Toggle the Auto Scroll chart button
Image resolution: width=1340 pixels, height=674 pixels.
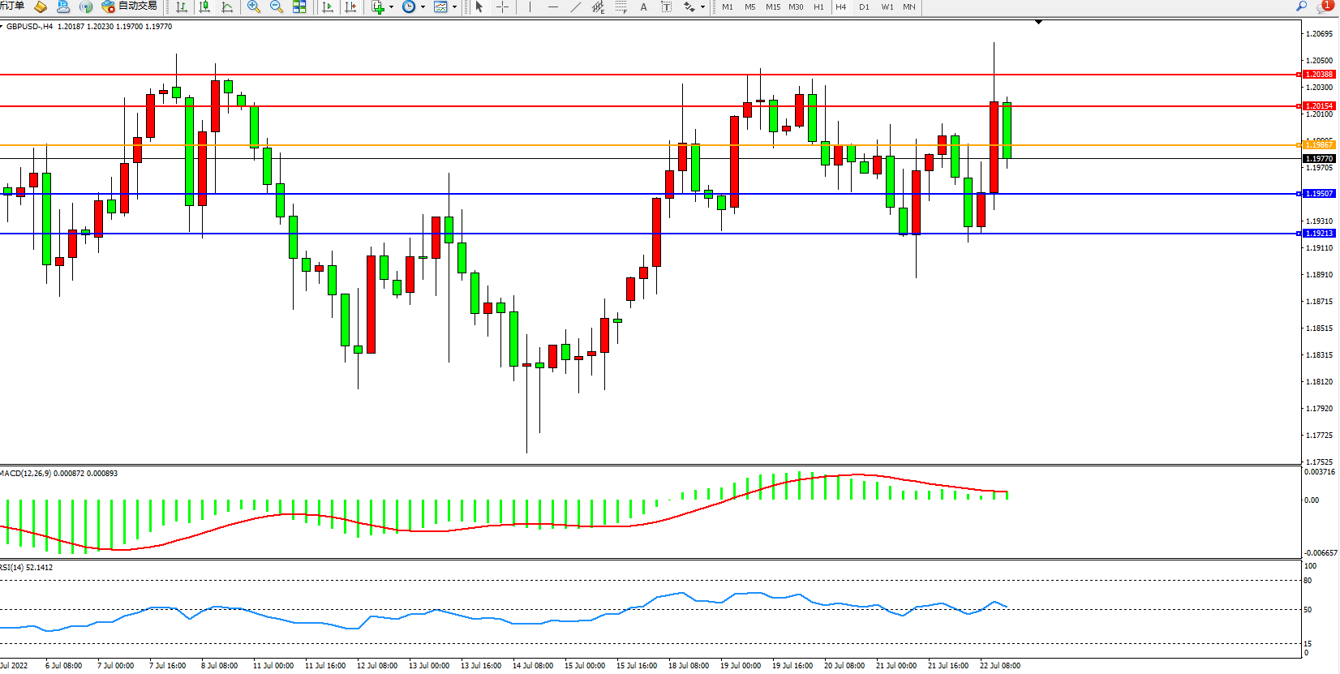point(328,6)
